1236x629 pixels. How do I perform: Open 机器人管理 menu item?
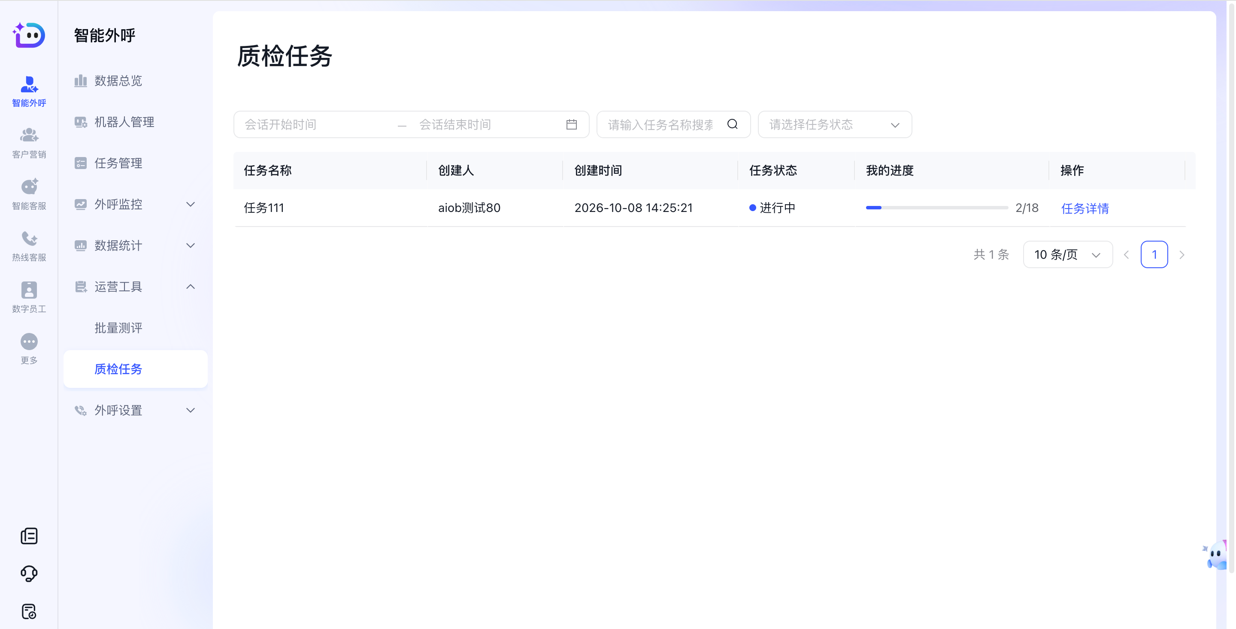(136, 122)
